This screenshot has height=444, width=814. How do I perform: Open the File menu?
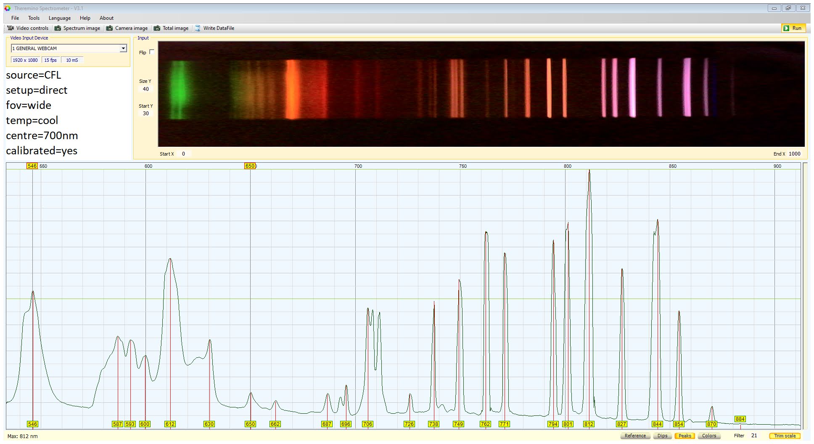click(x=15, y=18)
